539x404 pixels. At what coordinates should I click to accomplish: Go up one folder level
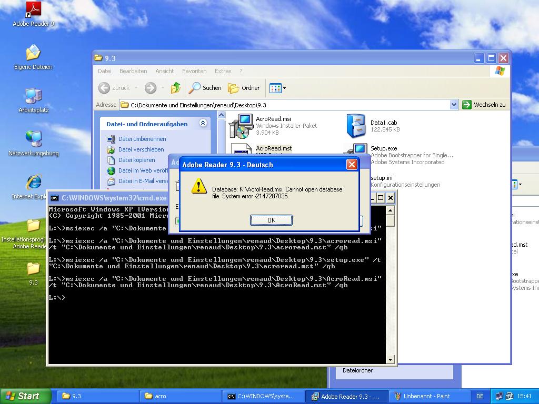tap(176, 88)
